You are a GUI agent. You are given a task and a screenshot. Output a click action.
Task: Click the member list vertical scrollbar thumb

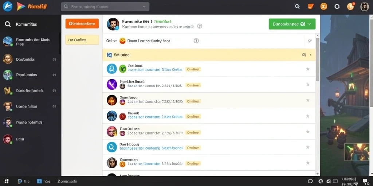point(317,59)
